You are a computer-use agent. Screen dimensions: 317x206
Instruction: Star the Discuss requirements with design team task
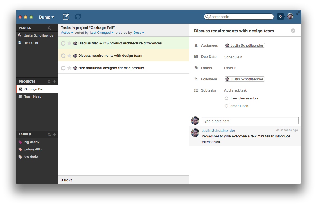(69, 55)
